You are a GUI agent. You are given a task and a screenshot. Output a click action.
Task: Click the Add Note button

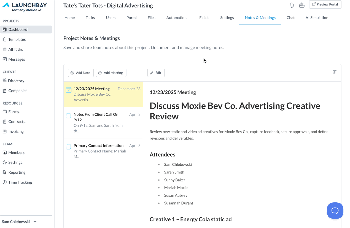(81, 73)
